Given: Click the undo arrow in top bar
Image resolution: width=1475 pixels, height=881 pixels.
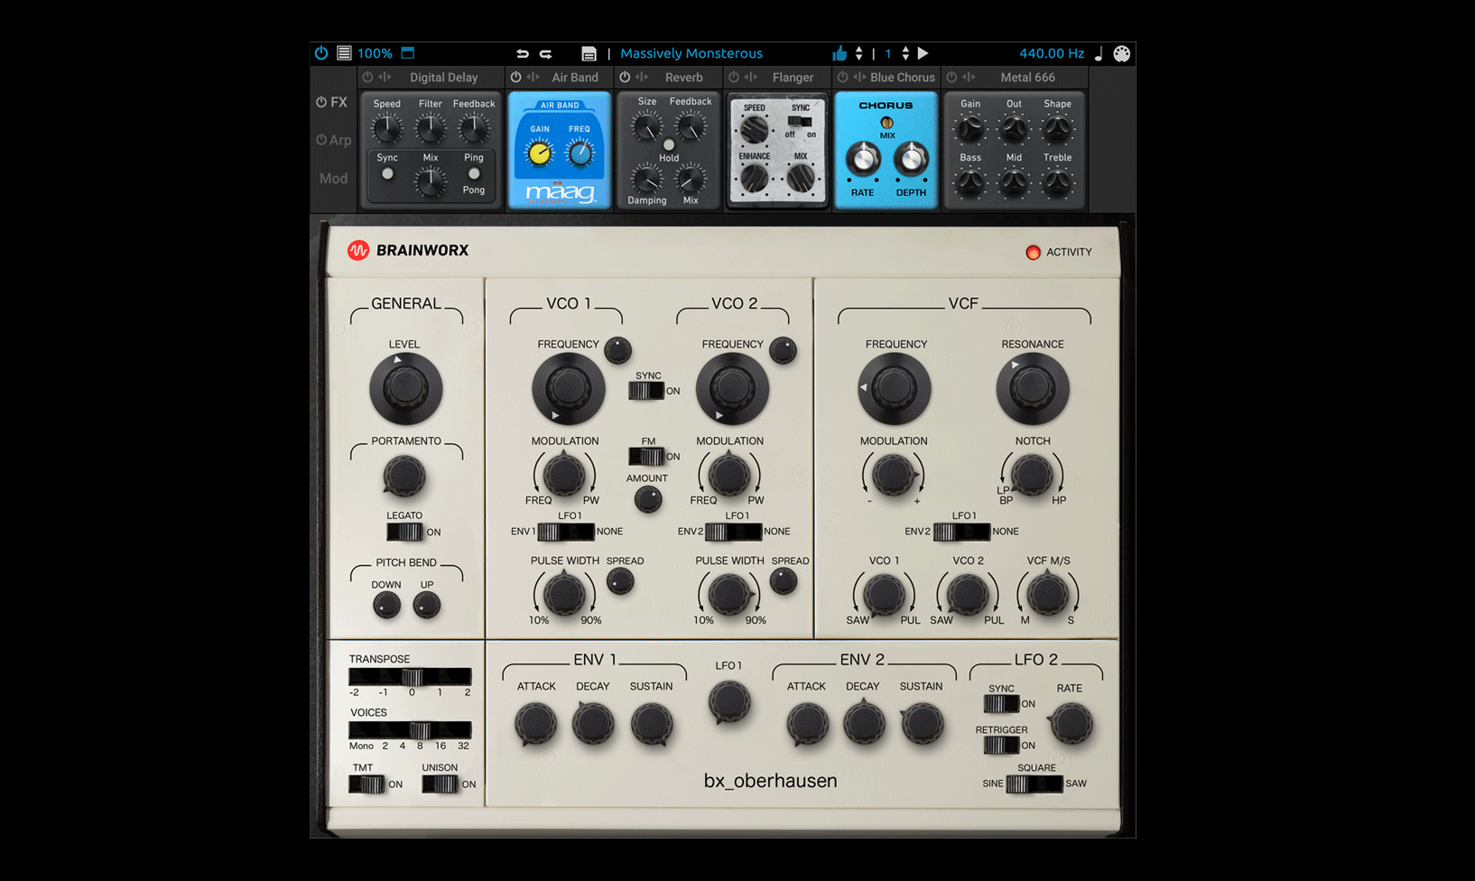Looking at the screenshot, I should point(523,53).
